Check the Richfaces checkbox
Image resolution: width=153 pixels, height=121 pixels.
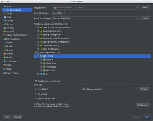[41, 71]
